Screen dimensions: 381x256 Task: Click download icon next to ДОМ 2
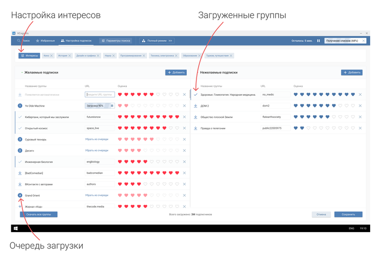point(195,105)
